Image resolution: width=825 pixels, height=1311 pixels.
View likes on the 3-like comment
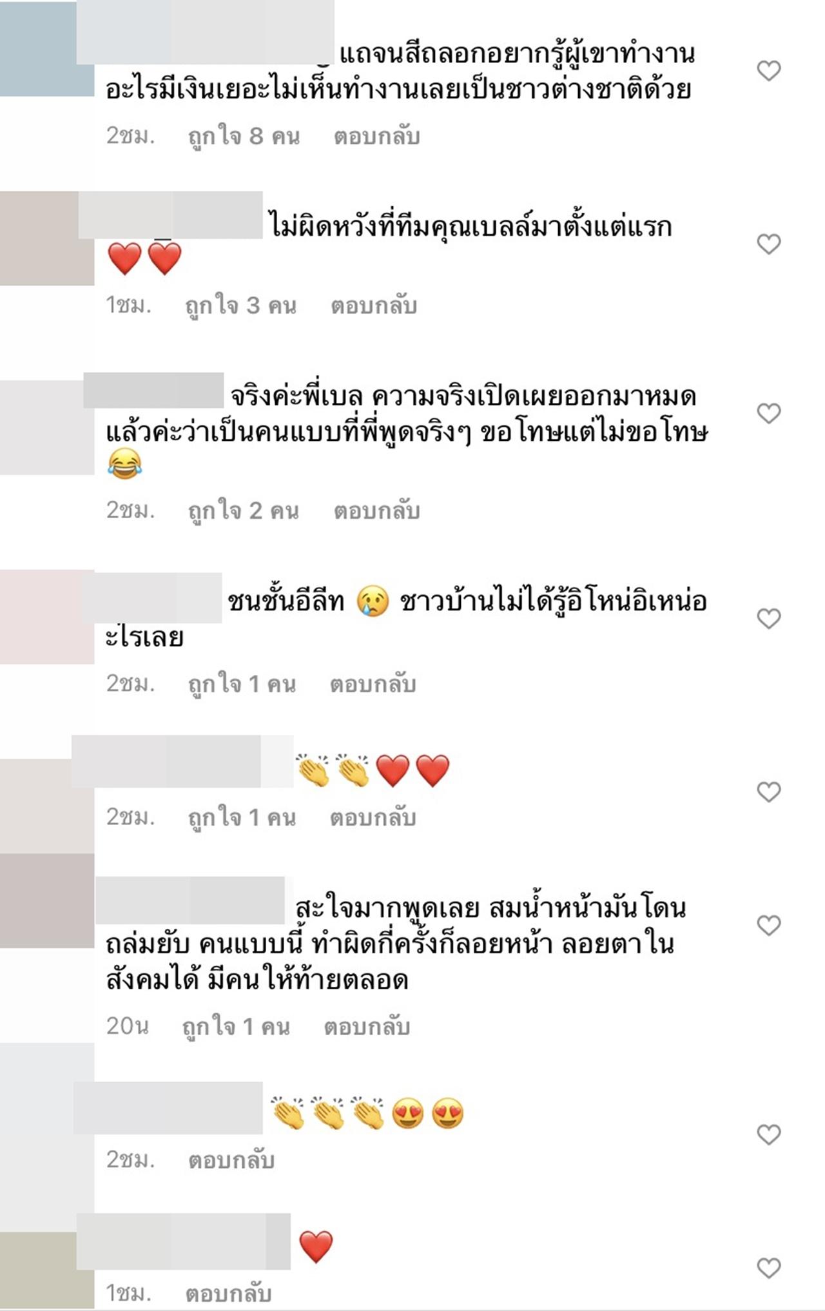(240, 306)
